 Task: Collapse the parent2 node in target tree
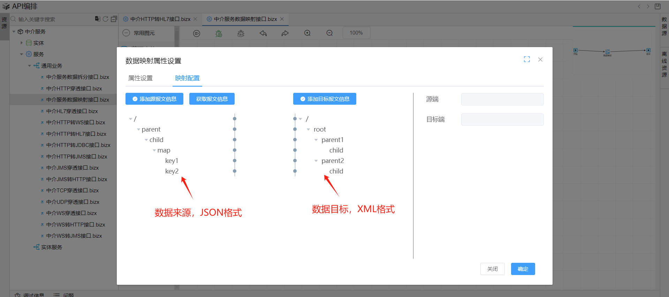click(x=316, y=161)
